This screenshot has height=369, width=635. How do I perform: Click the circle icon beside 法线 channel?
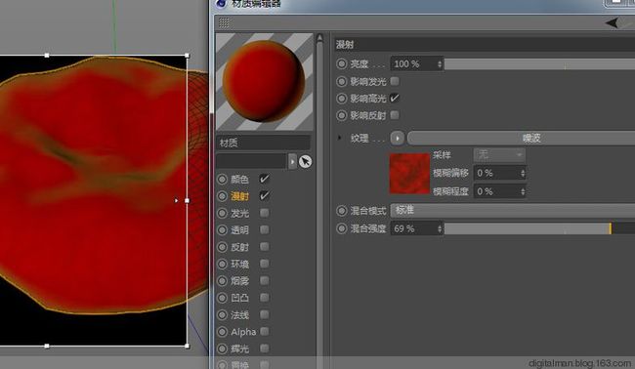(223, 314)
